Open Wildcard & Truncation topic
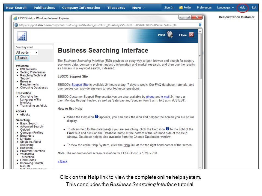 [27, 155]
